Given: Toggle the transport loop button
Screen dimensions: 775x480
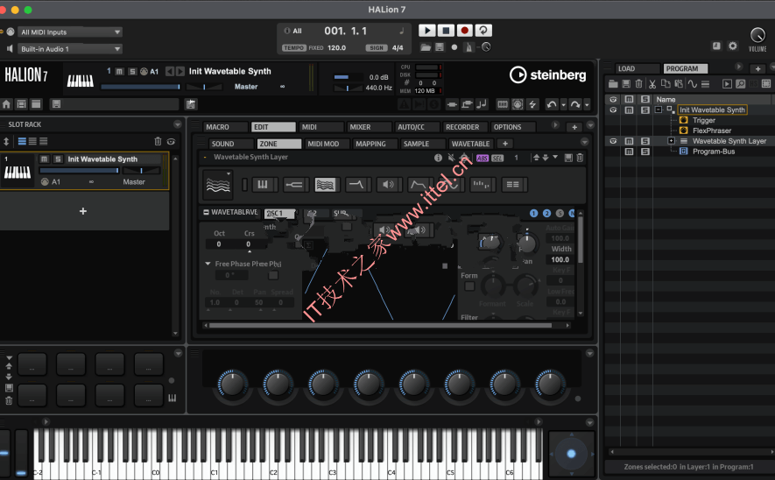Looking at the screenshot, I should (483, 31).
